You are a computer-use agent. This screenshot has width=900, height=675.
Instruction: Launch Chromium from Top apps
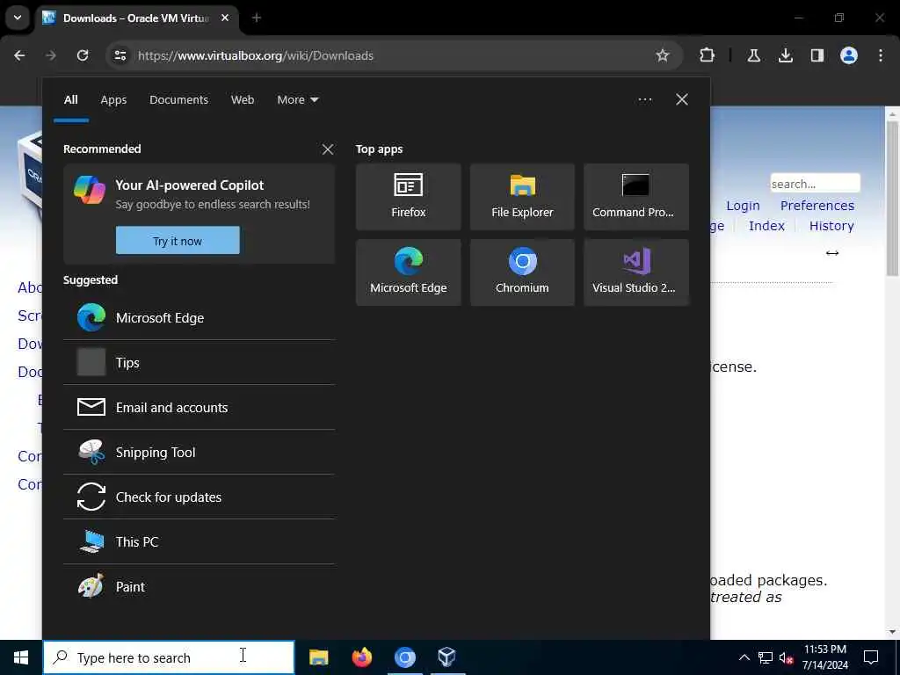(x=522, y=272)
